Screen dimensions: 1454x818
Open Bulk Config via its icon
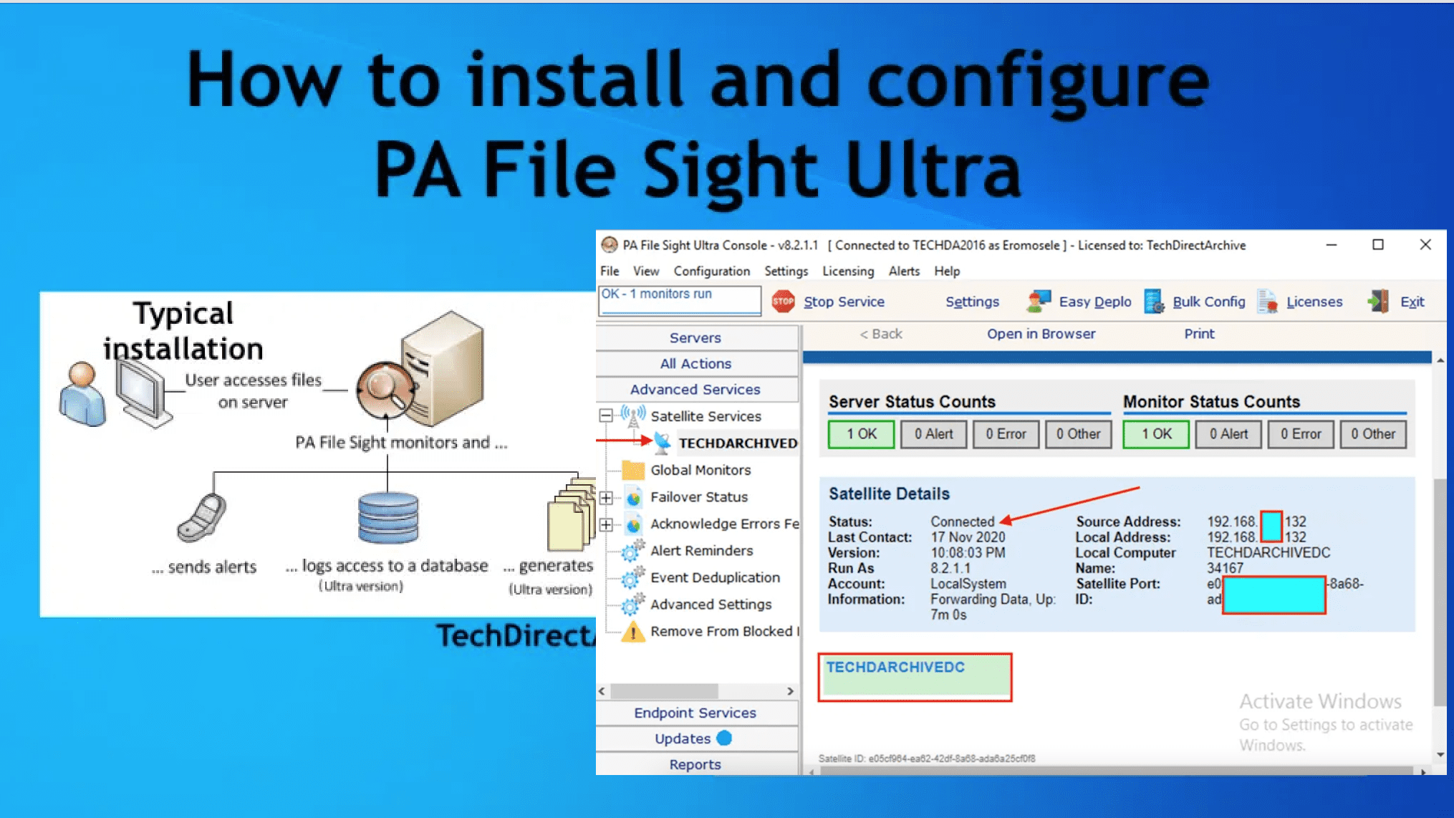point(1154,302)
